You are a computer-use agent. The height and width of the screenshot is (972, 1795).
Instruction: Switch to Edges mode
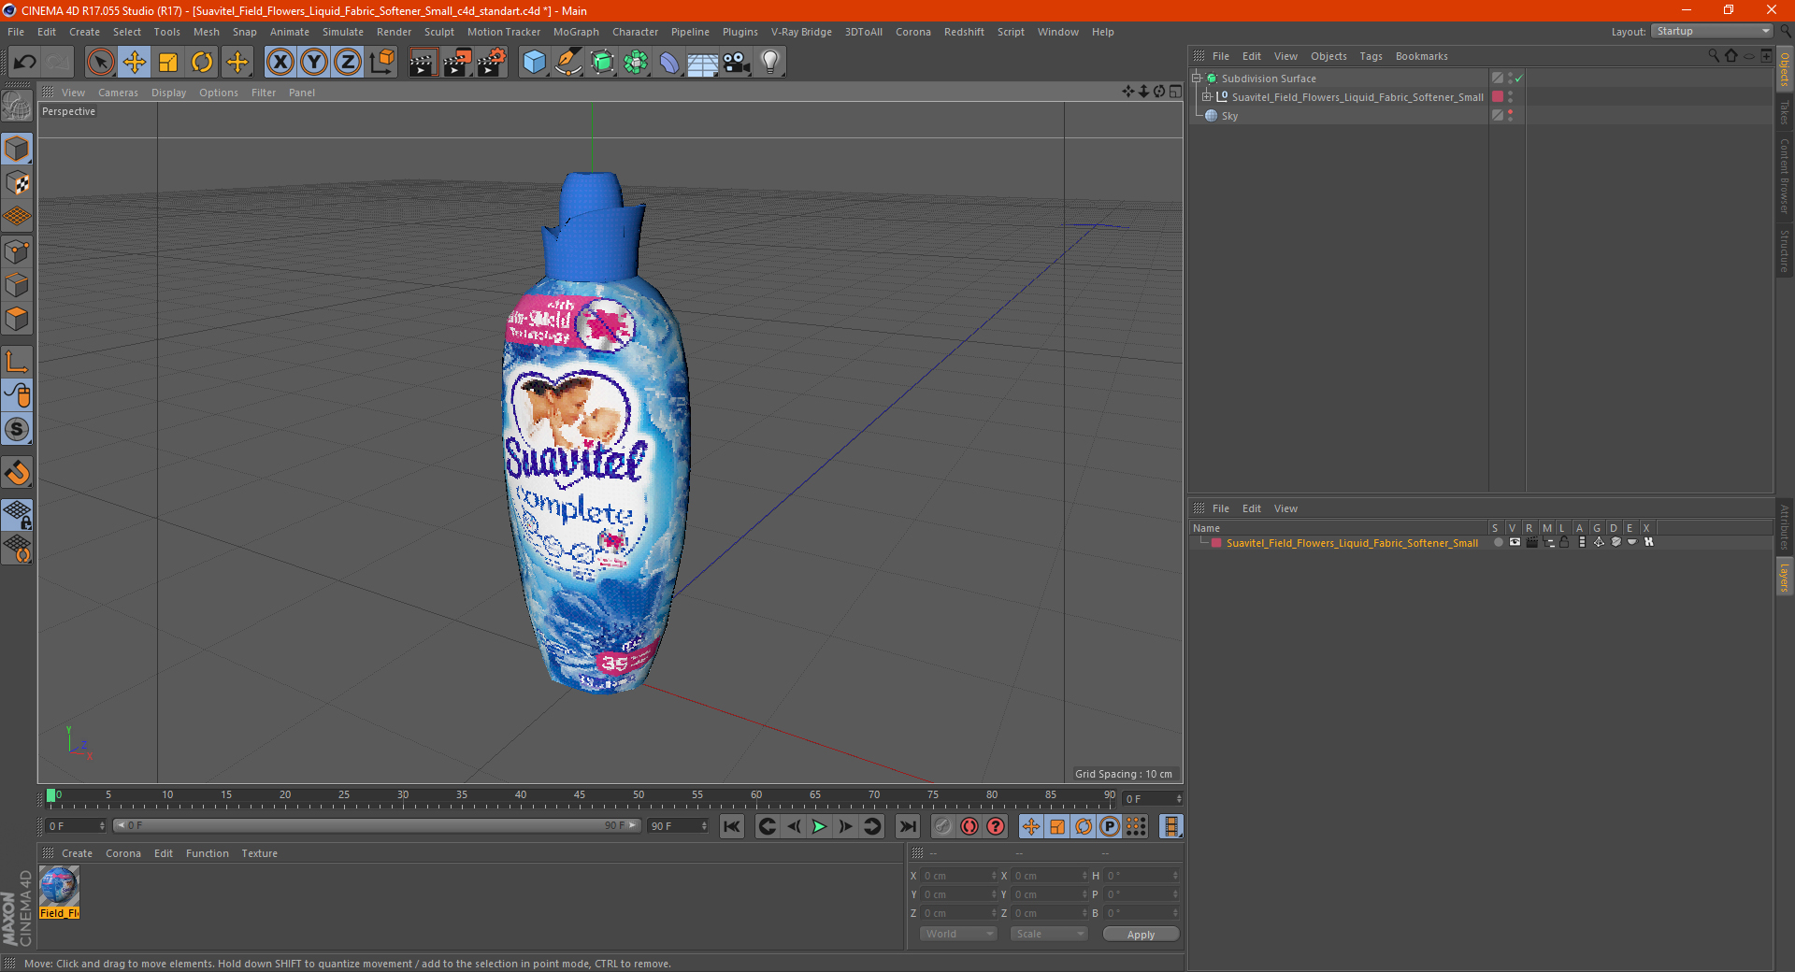click(17, 285)
